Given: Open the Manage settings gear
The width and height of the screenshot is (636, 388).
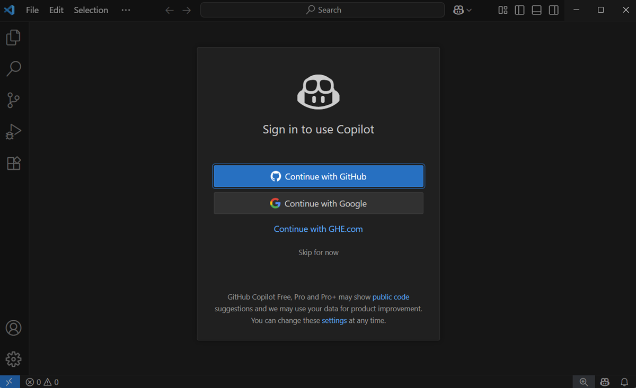Looking at the screenshot, I should point(13,359).
